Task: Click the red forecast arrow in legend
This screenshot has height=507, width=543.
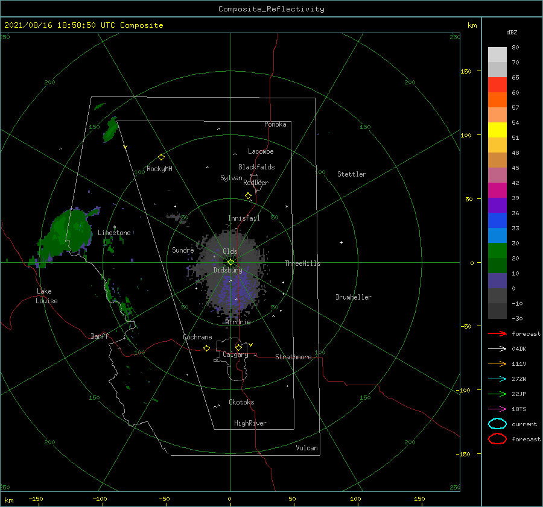Action: pos(497,333)
